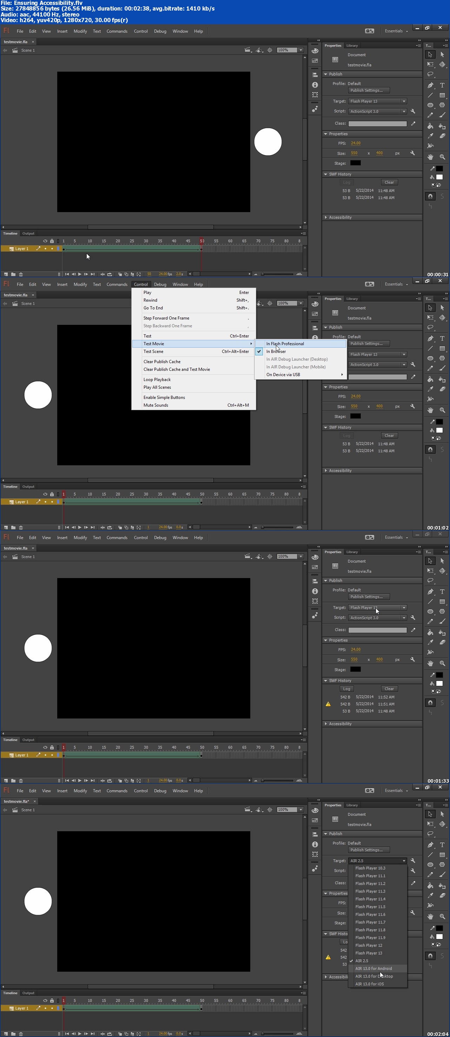This screenshot has height=1037, width=450.
Task: Expand Accessibility section in the 00:01:33 frame
Action: point(326,724)
